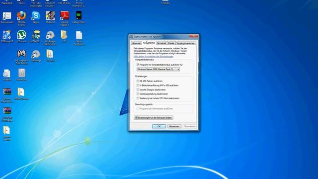The width and height of the screenshot is (318, 179).
Task: Launch uTorrent from the desktop
Action: (21, 36)
